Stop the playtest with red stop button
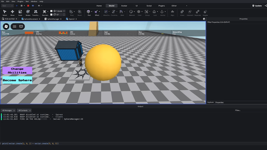The width and height of the screenshot is (267, 150). point(28,6)
